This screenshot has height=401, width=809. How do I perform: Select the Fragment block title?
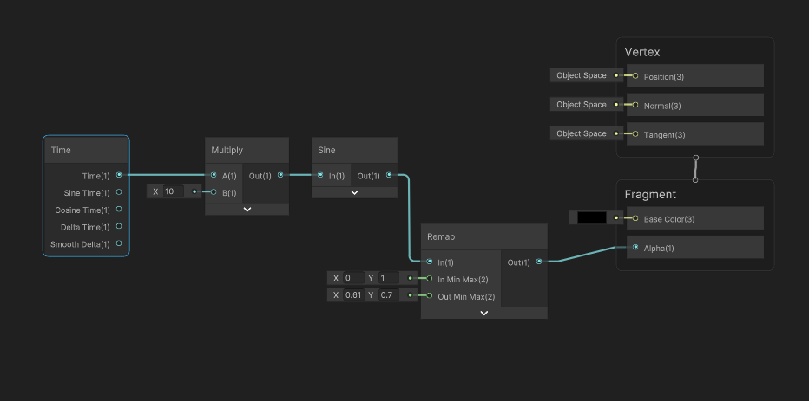pos(650,195)
